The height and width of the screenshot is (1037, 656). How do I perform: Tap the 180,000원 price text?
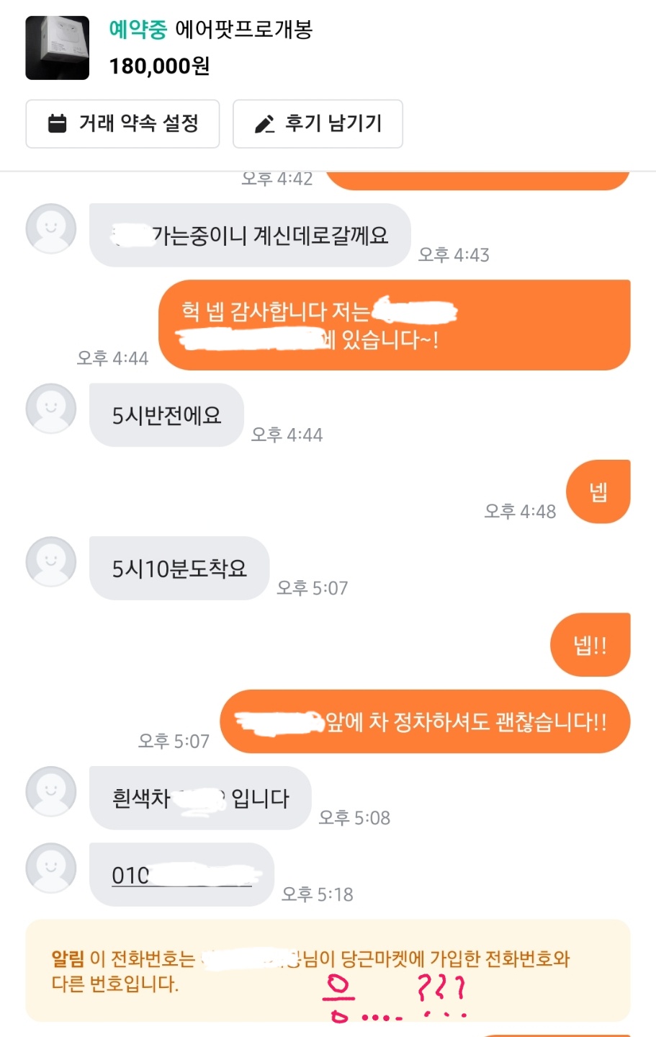tap(159, 66)
